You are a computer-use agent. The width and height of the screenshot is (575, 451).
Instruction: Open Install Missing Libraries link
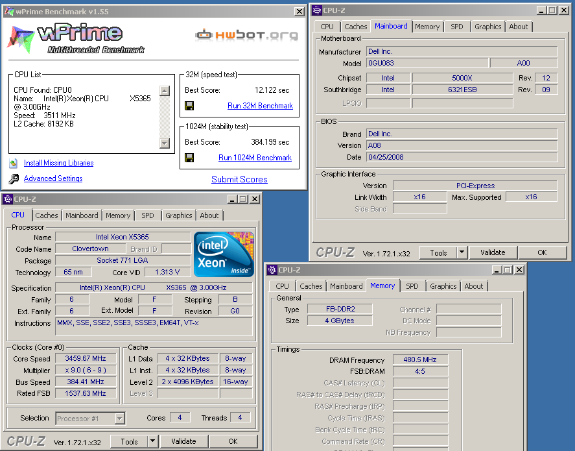pos(59,163)
